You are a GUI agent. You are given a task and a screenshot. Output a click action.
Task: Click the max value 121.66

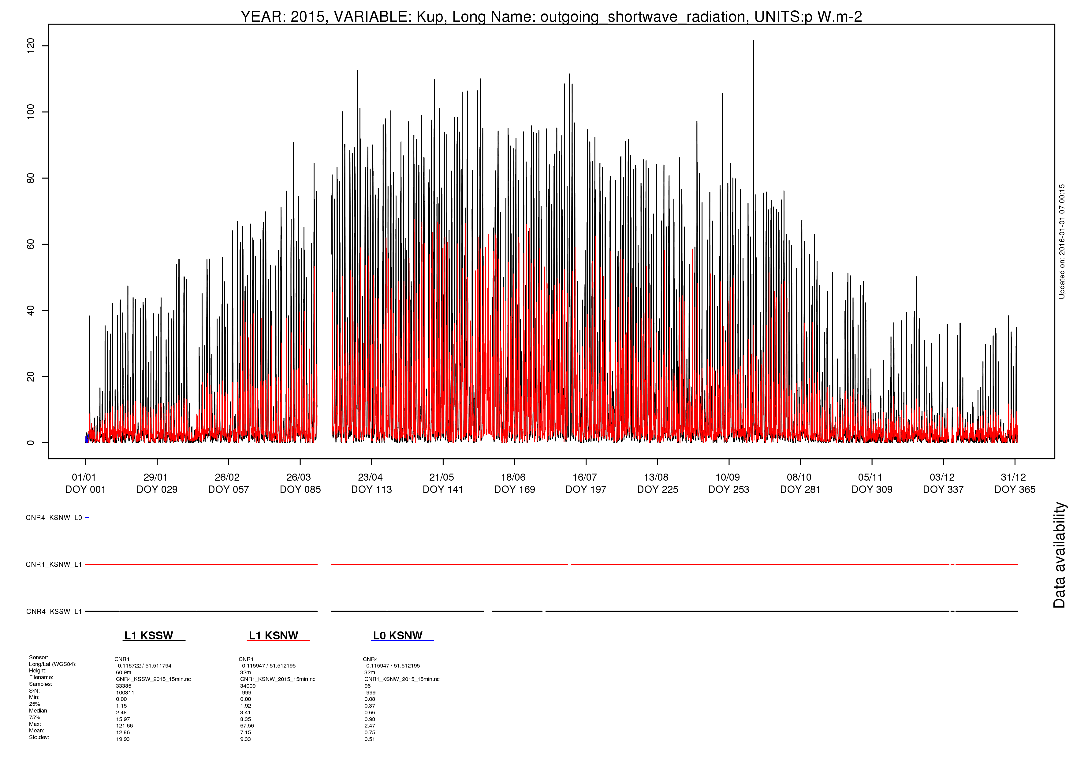click(x=124, y=726)
